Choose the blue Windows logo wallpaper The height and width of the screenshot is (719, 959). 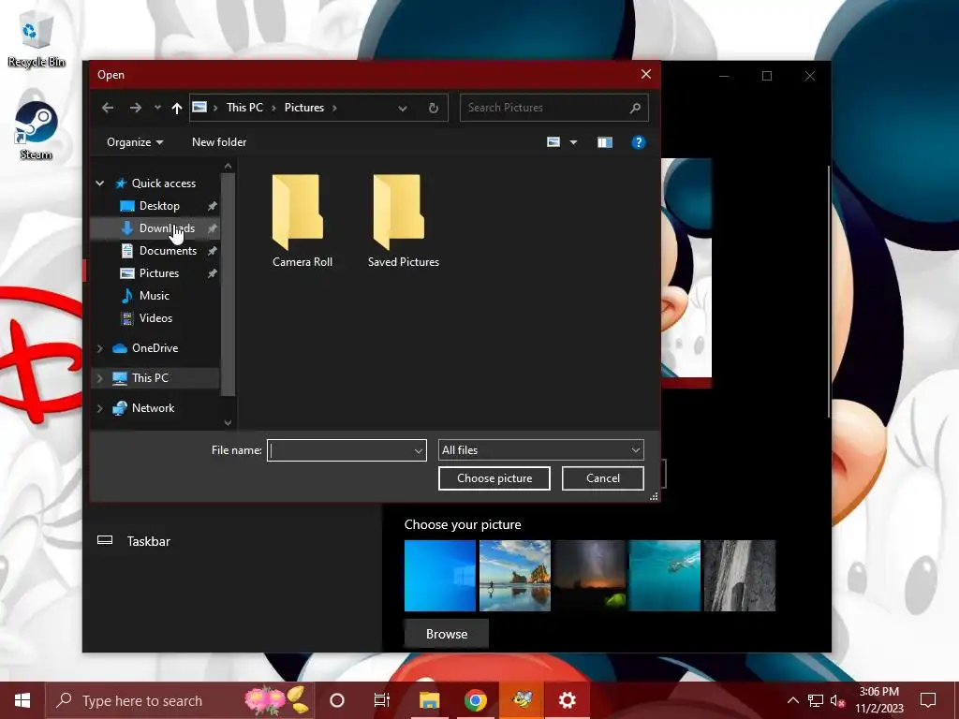click(440, 576)
